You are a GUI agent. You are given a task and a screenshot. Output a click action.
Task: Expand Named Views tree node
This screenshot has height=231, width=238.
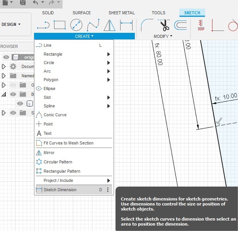[3, 76]
